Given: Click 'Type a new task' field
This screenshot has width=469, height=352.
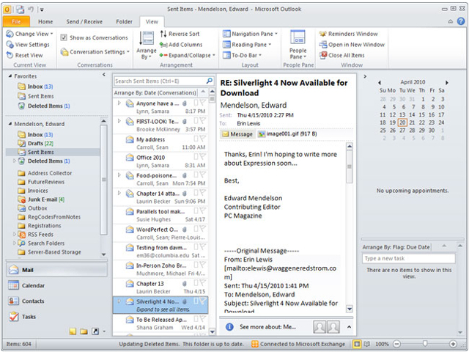Looking at the screenshot, I should point(409,258).
